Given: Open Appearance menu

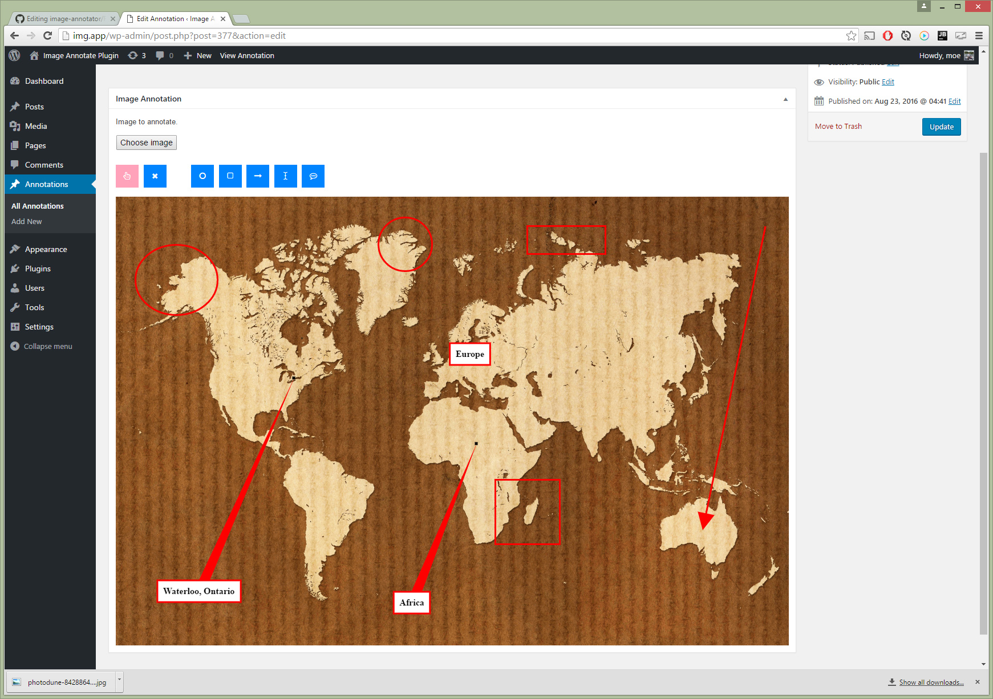Looking at the screenshot, I should pos(46,249).
